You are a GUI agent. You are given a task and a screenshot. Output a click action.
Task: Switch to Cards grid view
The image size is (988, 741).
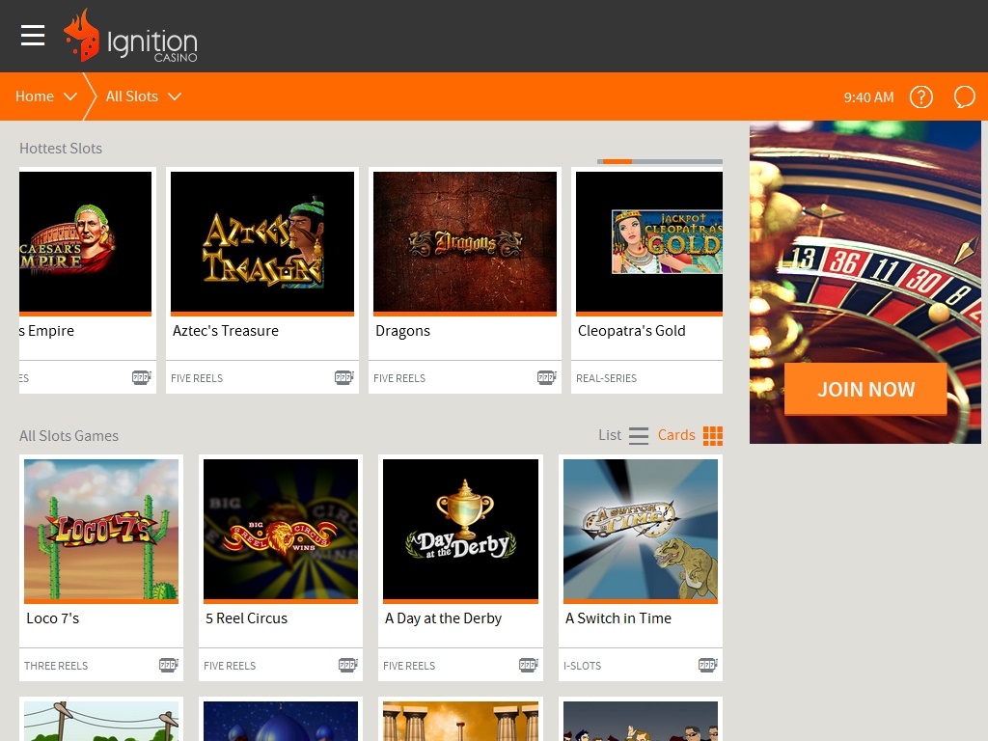click(690, 435)
